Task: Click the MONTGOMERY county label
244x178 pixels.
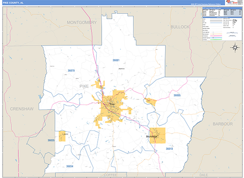Action: click(x=82, y=22)
